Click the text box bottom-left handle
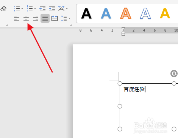 pyautogui.click(x=120, y=129)
